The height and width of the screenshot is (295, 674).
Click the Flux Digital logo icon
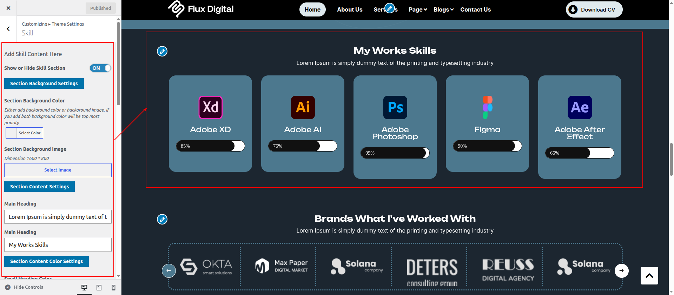(176, 9)
